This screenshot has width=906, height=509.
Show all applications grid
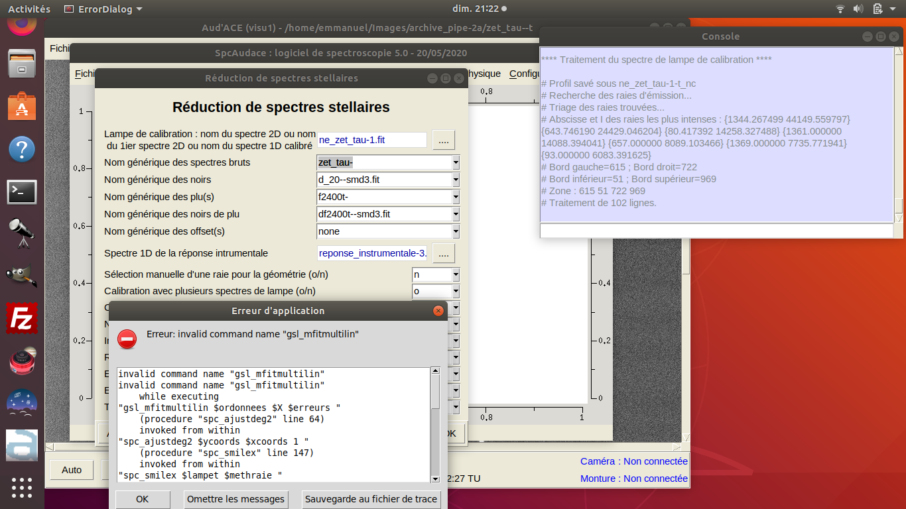22,487
